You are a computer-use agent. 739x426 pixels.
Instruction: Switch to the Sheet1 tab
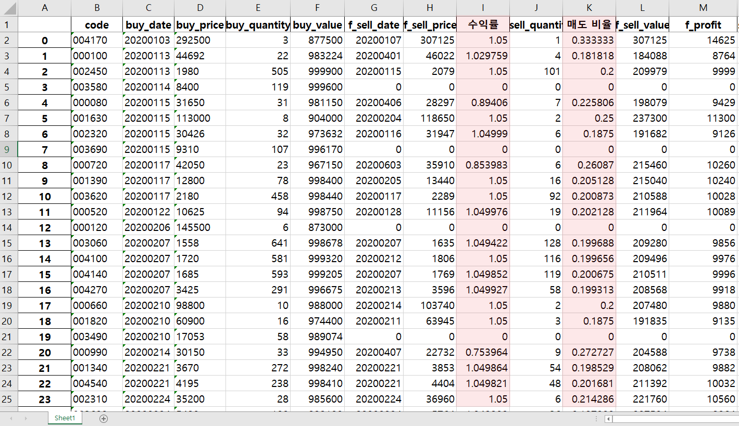(x=65, y=418)
